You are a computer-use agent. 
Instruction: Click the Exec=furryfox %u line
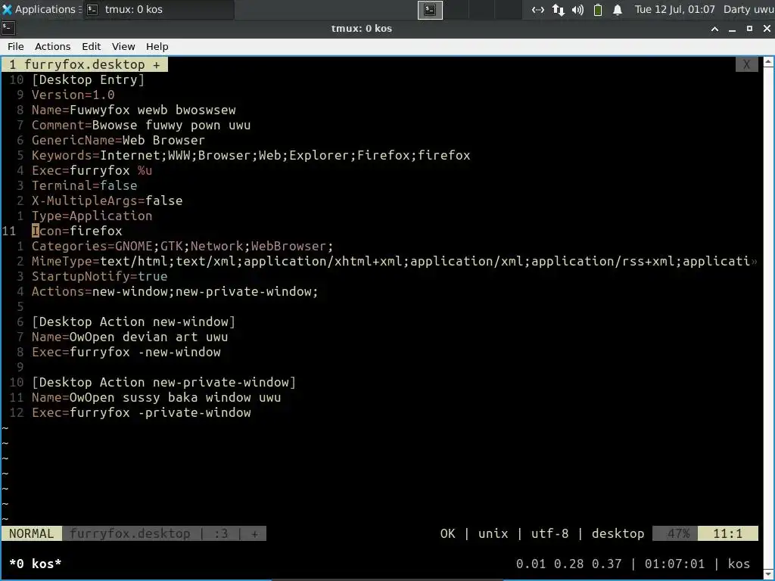click(92, 170)
